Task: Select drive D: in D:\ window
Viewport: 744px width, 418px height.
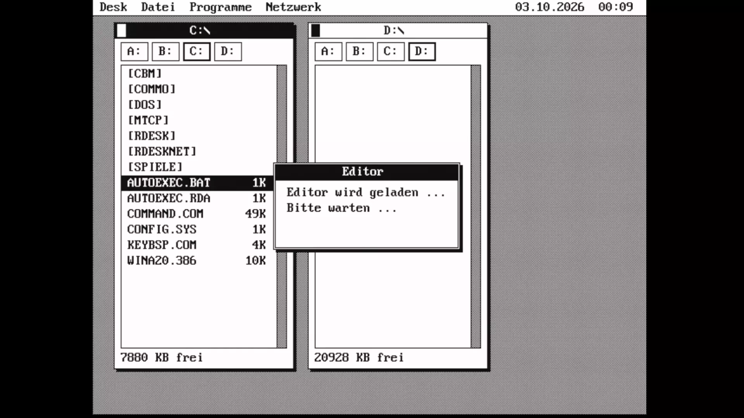Action: [422, 51]
